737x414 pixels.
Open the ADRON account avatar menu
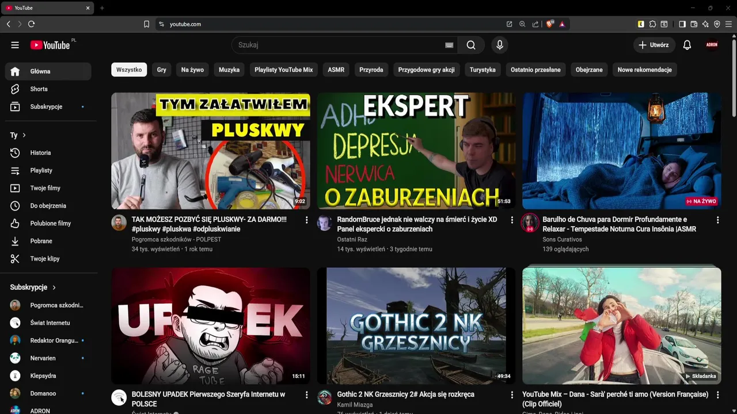712,45
